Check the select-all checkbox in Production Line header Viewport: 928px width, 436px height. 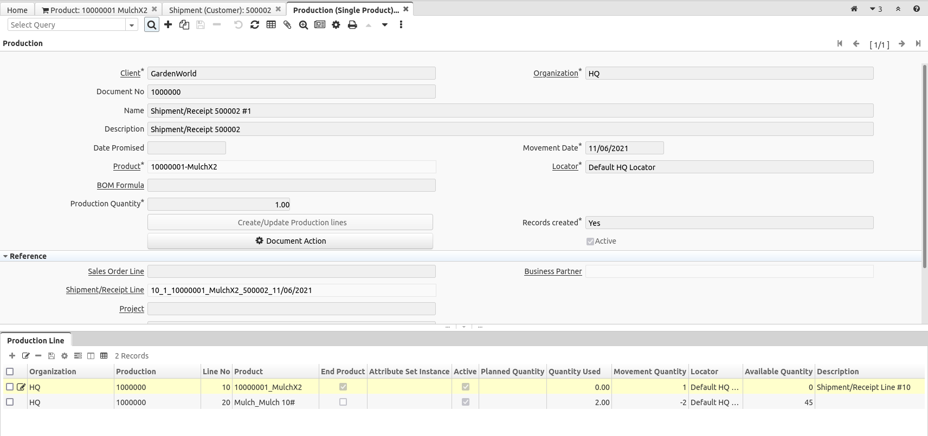pos(10,372)
